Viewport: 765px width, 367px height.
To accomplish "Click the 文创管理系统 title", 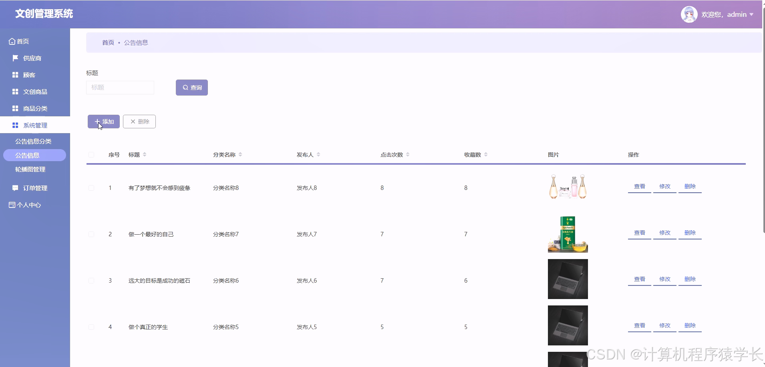I will click(44, 14).
